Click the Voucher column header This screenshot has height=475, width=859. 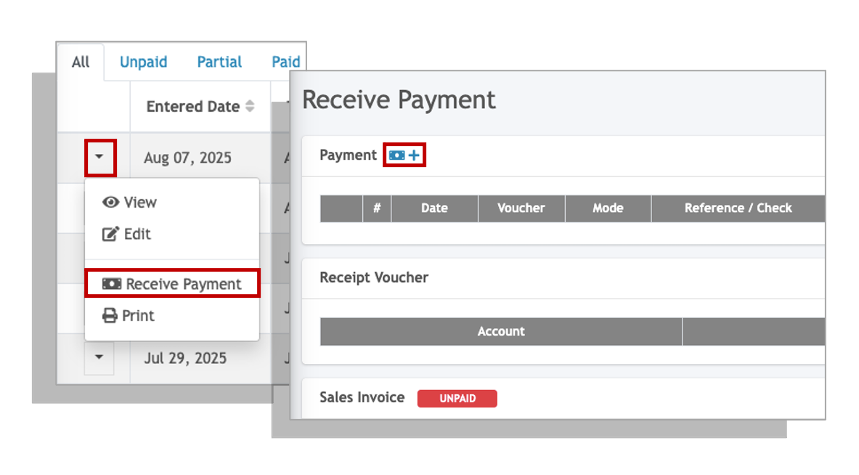521,208
